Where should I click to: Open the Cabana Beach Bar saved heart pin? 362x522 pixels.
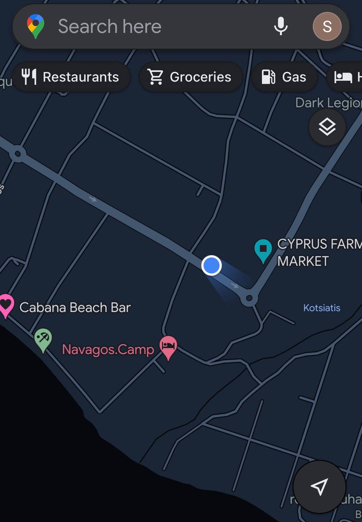click(6, 306)
